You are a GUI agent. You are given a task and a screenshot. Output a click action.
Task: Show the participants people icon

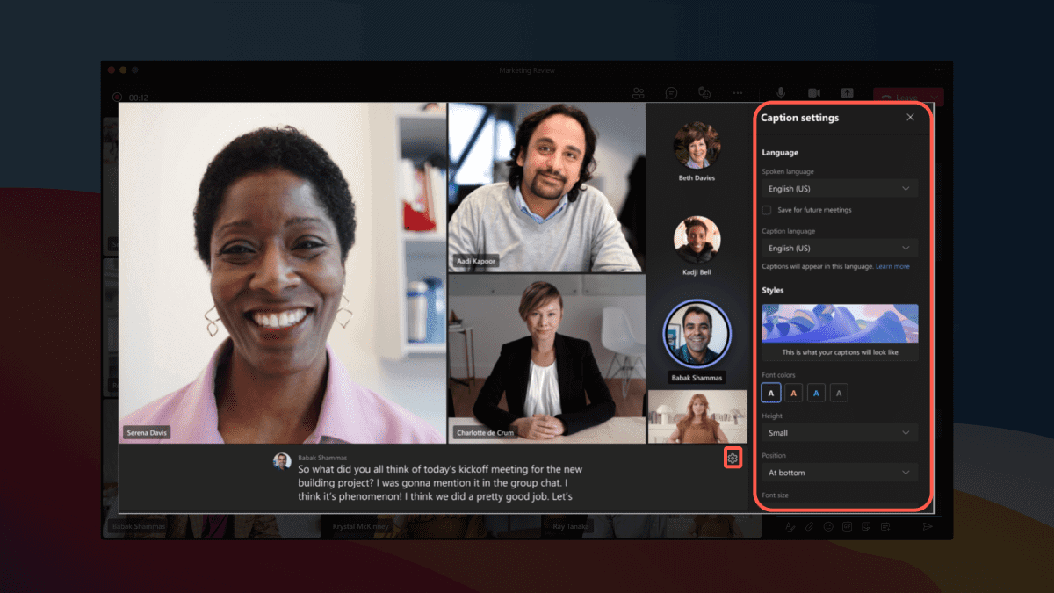(x=639, y=93)
